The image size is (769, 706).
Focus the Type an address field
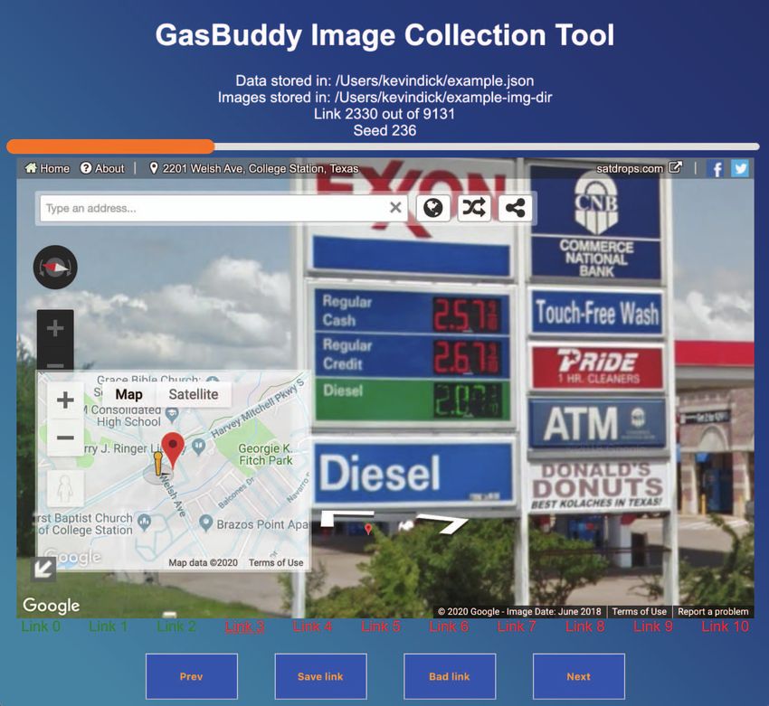click(x=213, y=208)
